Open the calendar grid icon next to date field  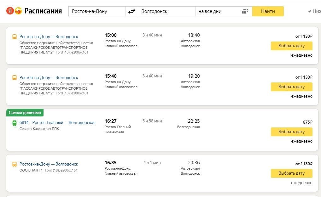coord(244,11)
